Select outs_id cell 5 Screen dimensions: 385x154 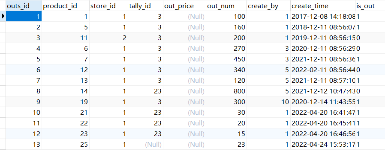[x=24, y=59]
